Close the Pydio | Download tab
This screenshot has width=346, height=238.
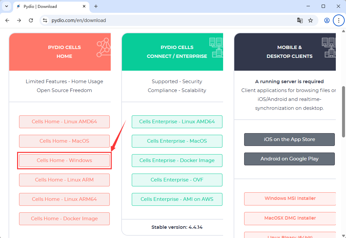[x=84, y=6]
